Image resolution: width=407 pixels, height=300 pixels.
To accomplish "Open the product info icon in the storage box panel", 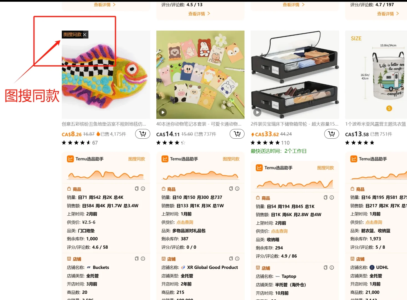I will [x=332, y=197].
